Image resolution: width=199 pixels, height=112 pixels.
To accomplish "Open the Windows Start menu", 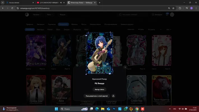I will point(56,109).
